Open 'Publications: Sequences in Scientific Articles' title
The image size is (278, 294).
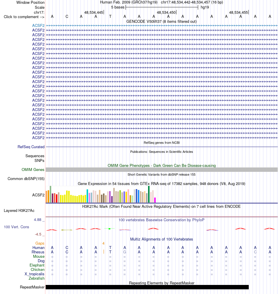coord(162,152)
